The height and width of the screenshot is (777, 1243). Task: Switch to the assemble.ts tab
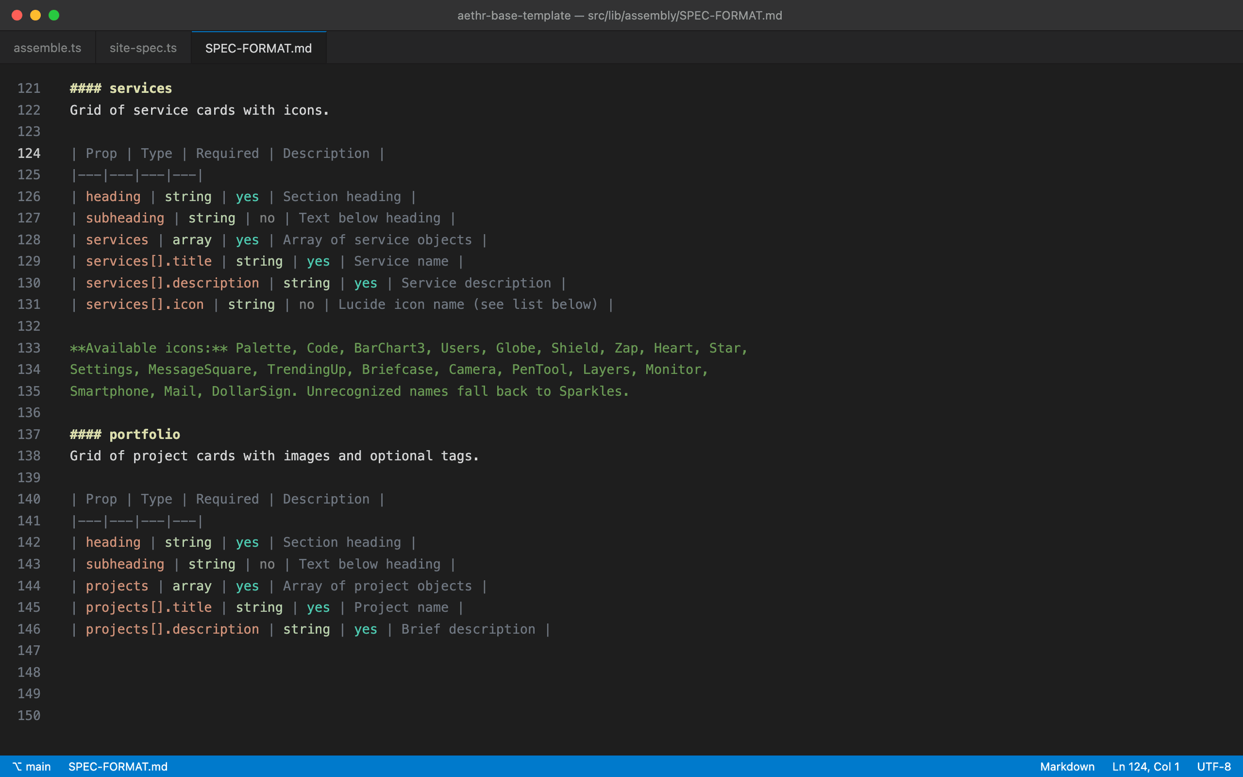(x=47, y=48)
